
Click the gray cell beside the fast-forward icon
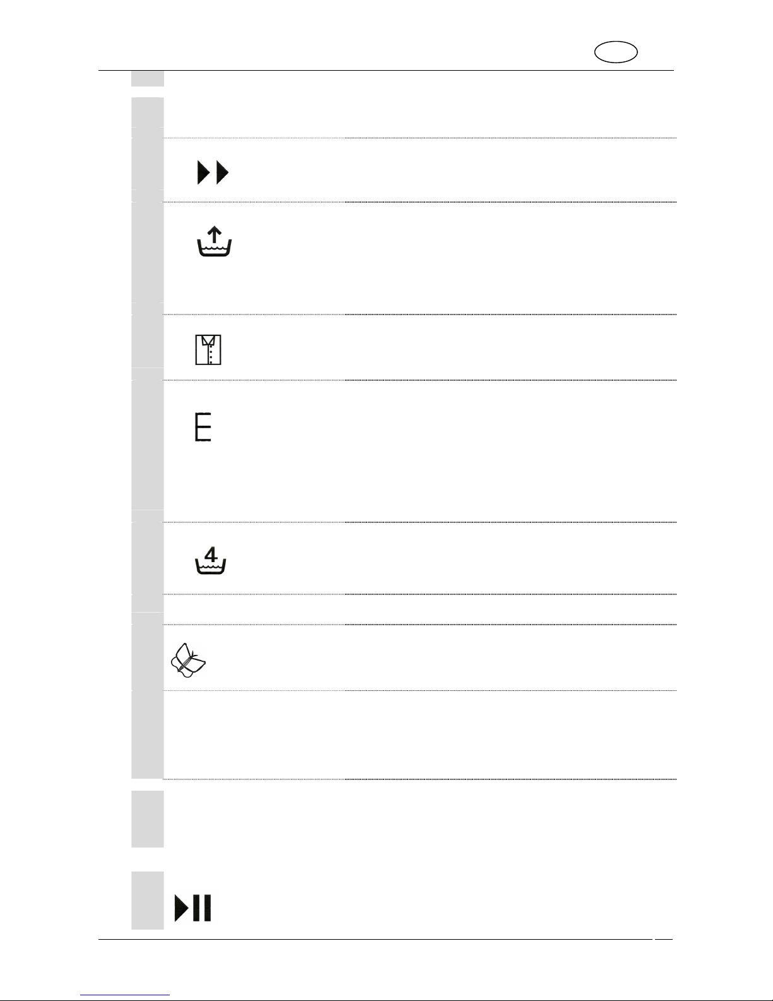click(x=147, y=169)
